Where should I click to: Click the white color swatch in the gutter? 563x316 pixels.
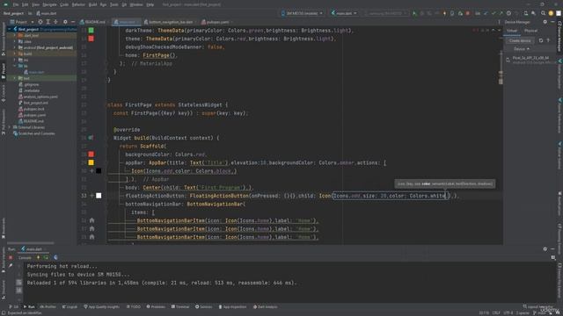point(99,196)
